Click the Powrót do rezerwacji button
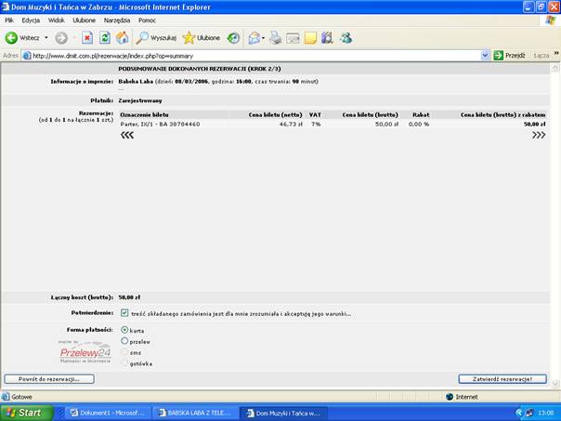Screen dimensions: 561x421 pyautogui.click(x=49, y=379)
